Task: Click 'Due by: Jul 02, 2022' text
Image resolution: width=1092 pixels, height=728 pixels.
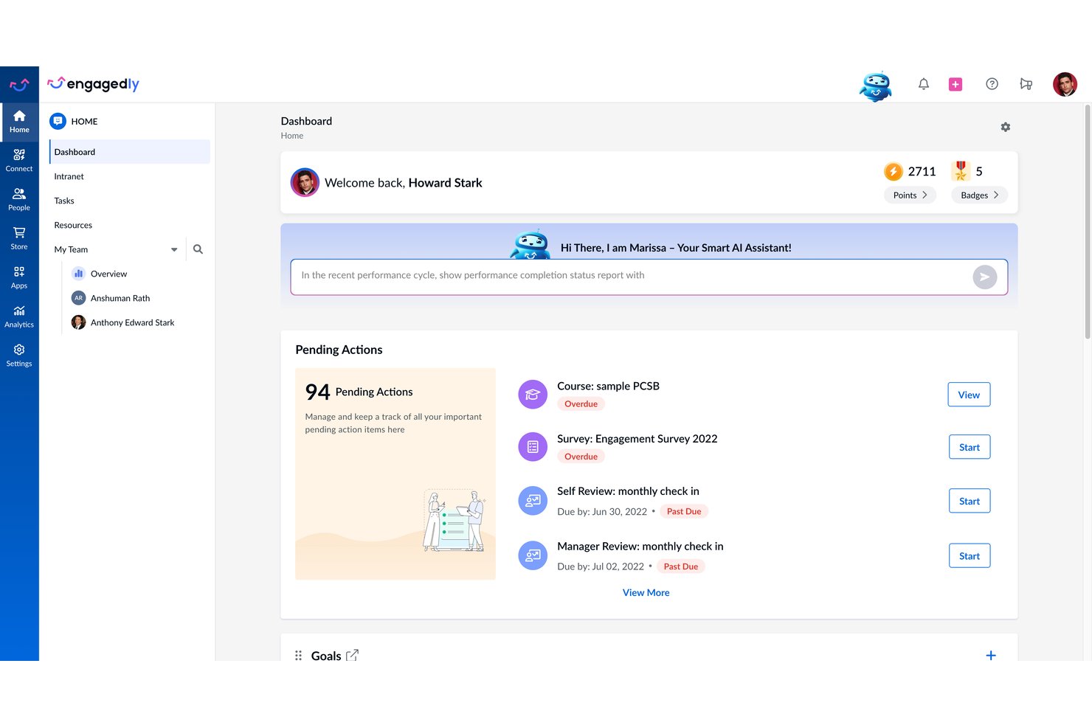Action: coord(601,566)
